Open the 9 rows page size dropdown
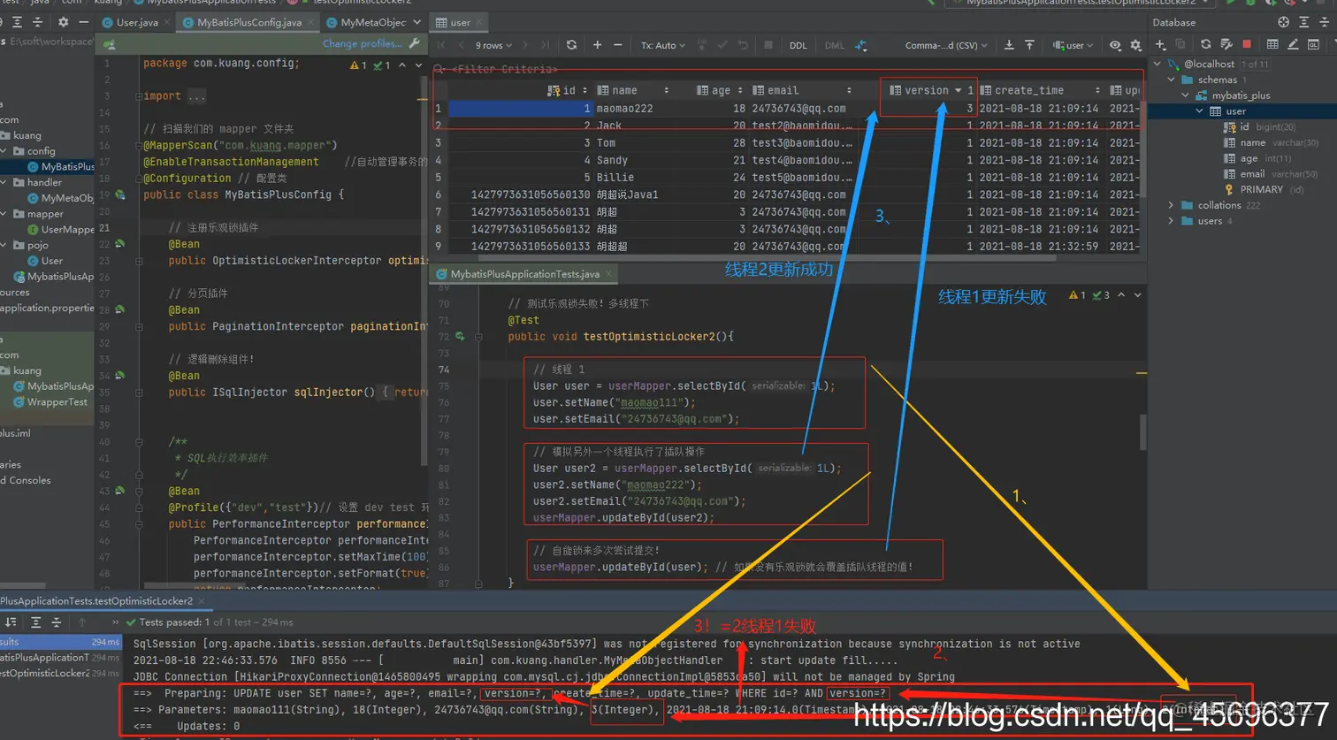 click(x=493, y=45)
